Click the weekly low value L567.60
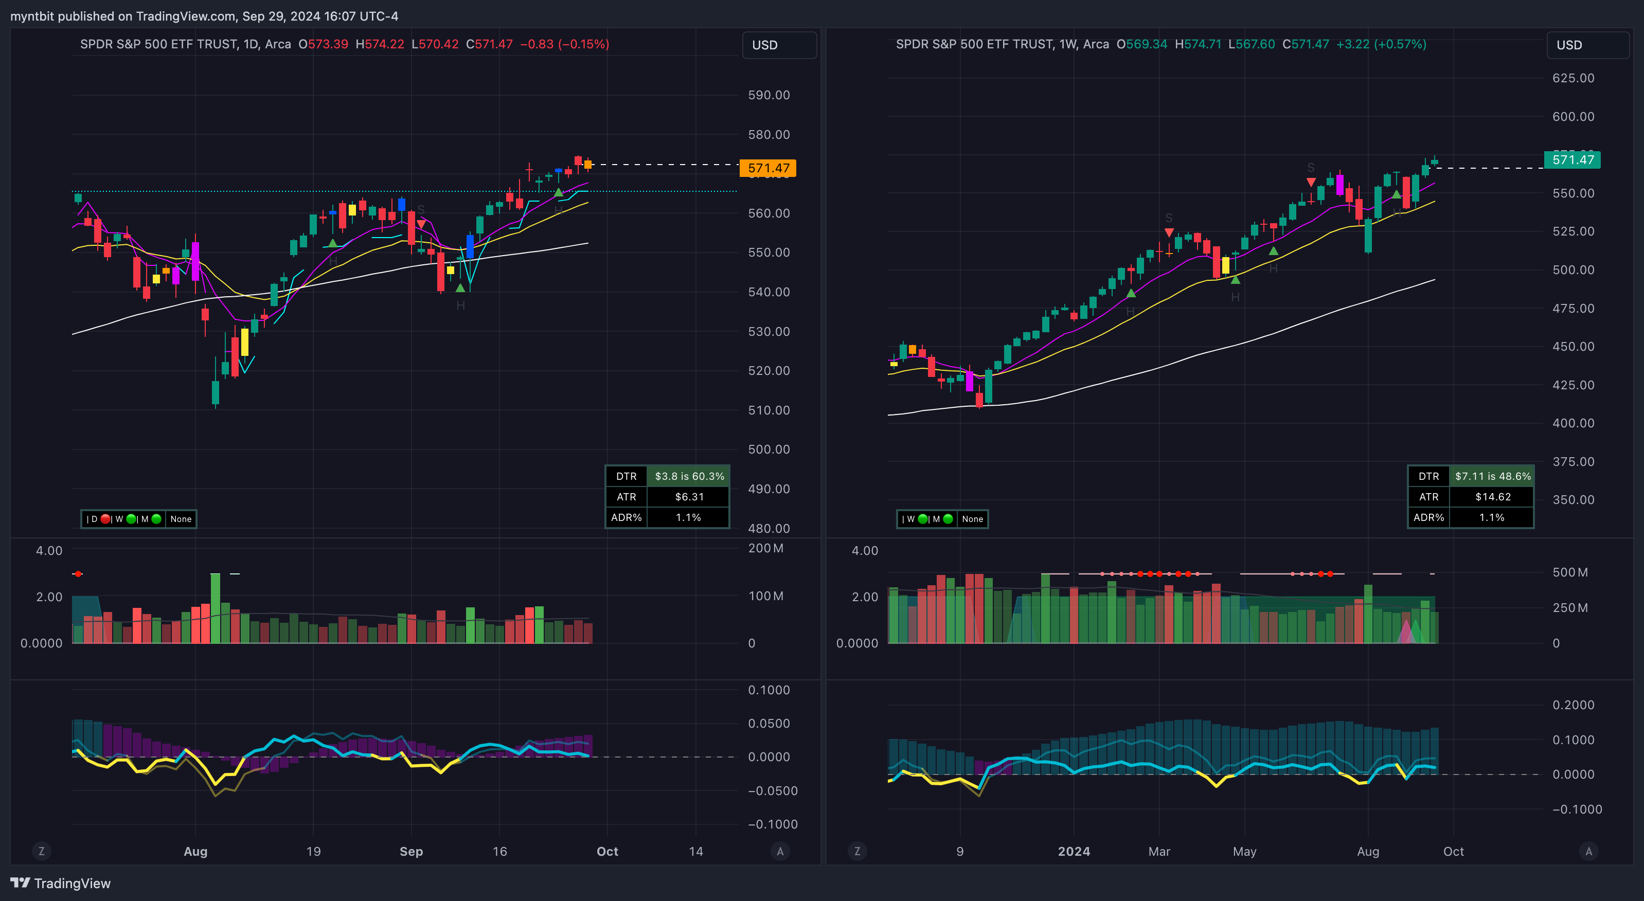Screen dimensions: 1644x901 coord(1252,44)
